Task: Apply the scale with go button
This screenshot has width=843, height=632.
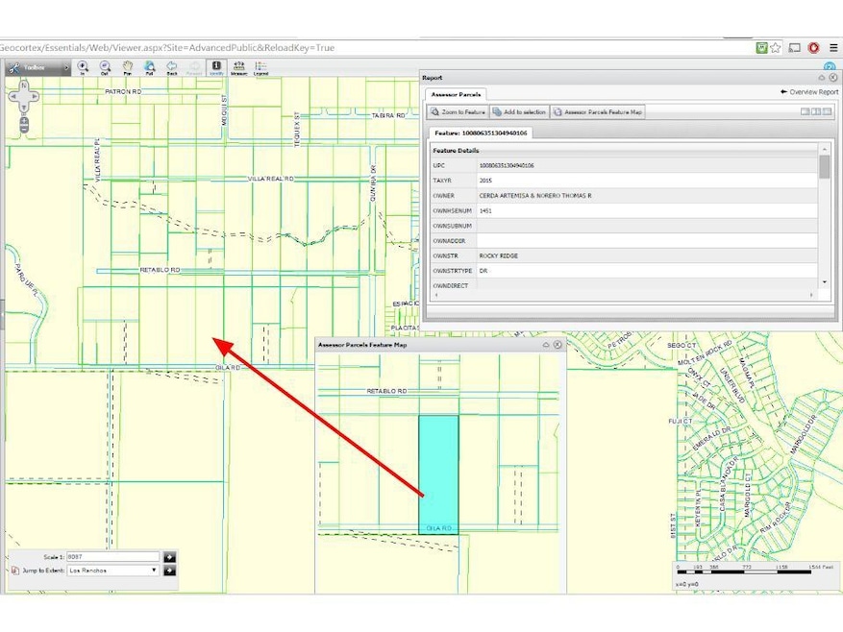Action: [170, 556]
